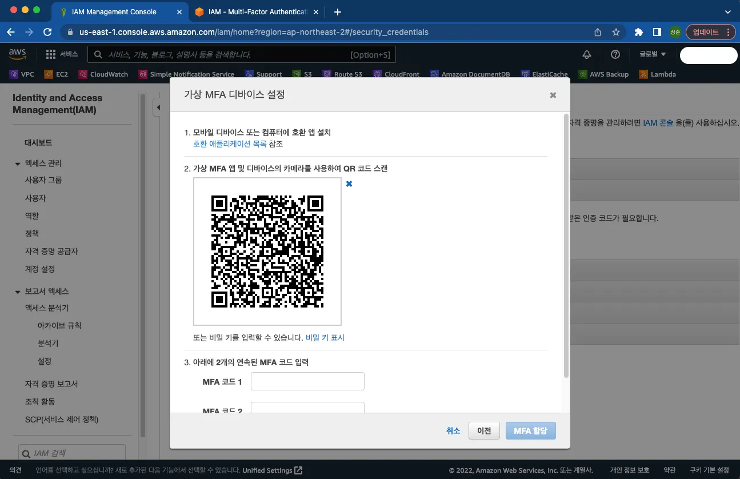The height and width of the screenshot is (479, 740).
Task: Click the browser back arrow
Action: [11, 32]
